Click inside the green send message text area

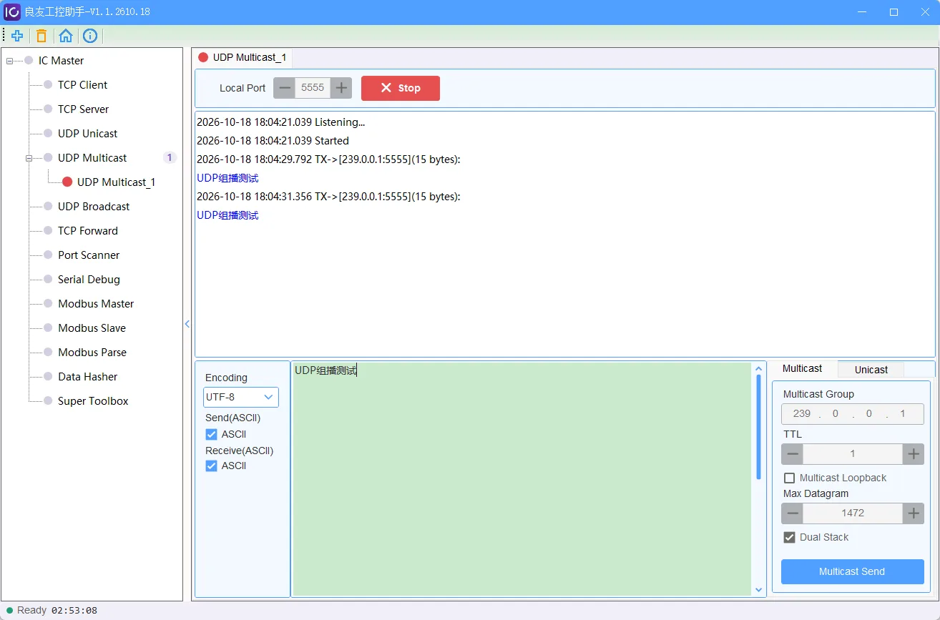pyautogui.click(x=522, y=479)
